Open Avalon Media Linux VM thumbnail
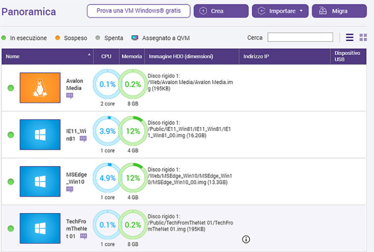 tap(40, 88)
